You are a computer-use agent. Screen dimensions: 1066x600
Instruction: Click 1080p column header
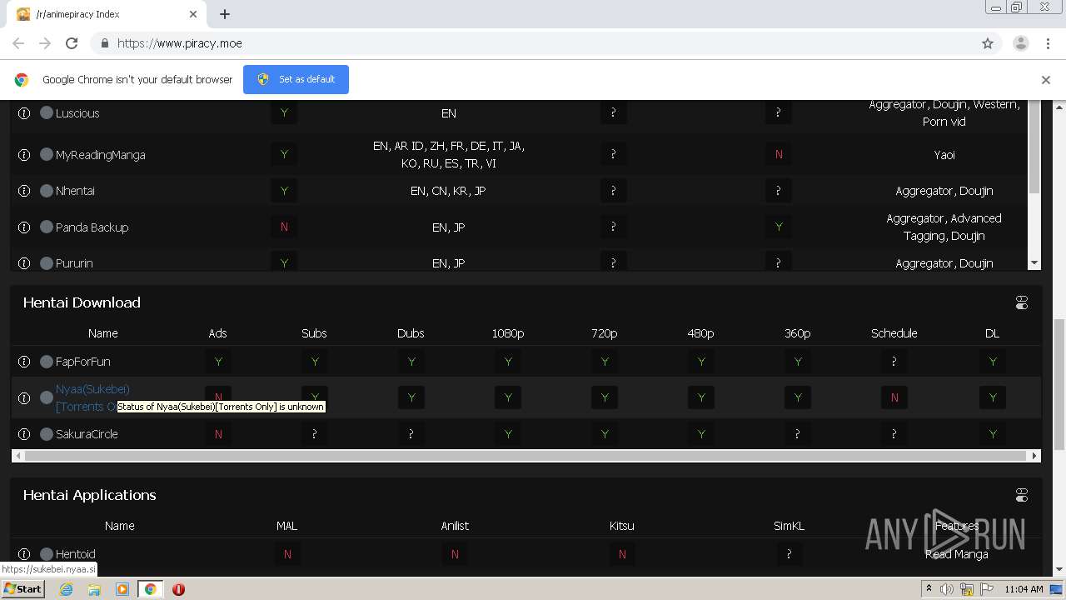508,333
